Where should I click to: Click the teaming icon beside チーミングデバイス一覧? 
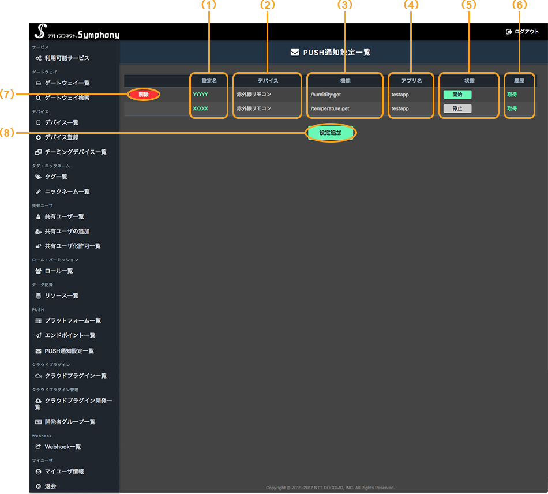point(39,152)
